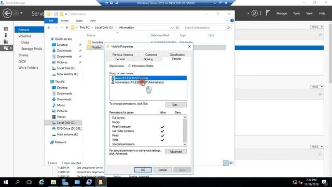This screenshot has width=332, height=187.
Task: Open the File tab in Explorer ribbon
Action: [51, 21]
